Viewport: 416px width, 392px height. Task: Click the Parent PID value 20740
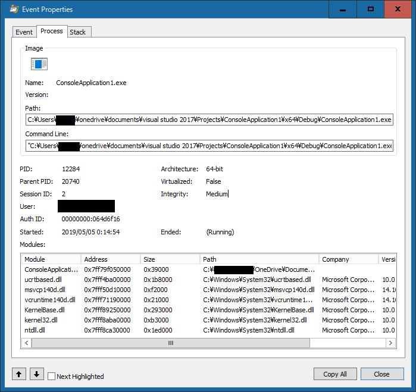[x=71, y=181]
